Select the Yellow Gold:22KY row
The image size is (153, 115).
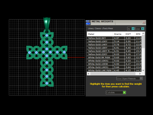click(114, 54)
